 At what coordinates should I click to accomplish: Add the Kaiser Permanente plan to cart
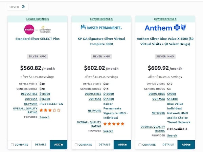click(x=122, y=145)
